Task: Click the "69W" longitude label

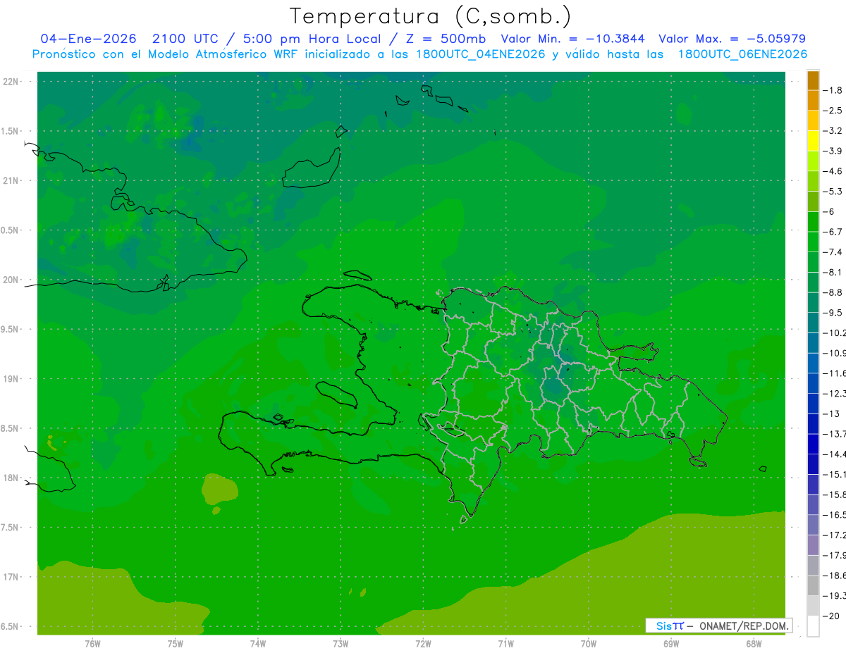Action: coord(671,643)
